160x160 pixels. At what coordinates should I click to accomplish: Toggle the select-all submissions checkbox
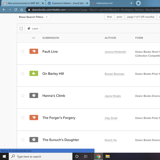click(21, 29)
